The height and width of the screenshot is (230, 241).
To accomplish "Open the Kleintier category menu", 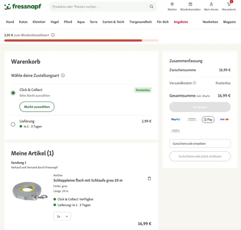I will (39, 22).
